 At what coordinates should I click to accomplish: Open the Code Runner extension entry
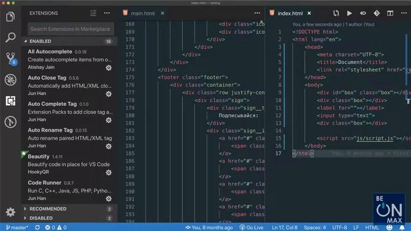[x=69, y=190]
